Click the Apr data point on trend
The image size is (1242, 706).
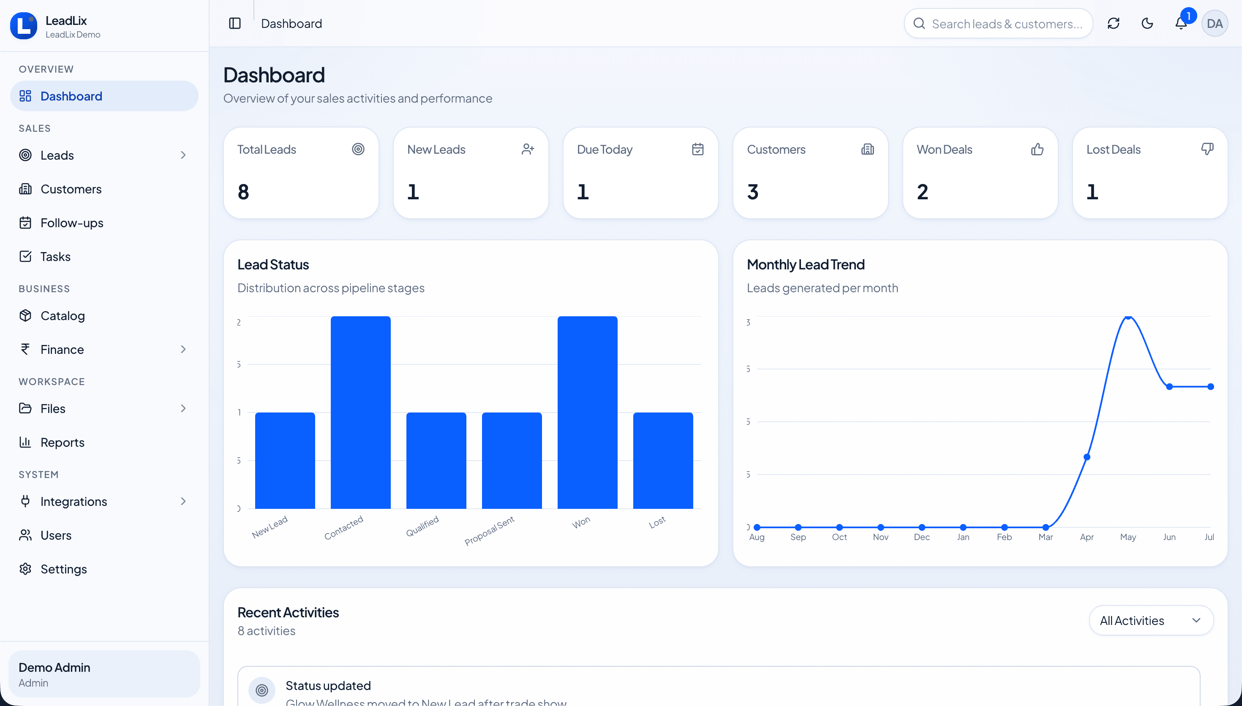1087,457
